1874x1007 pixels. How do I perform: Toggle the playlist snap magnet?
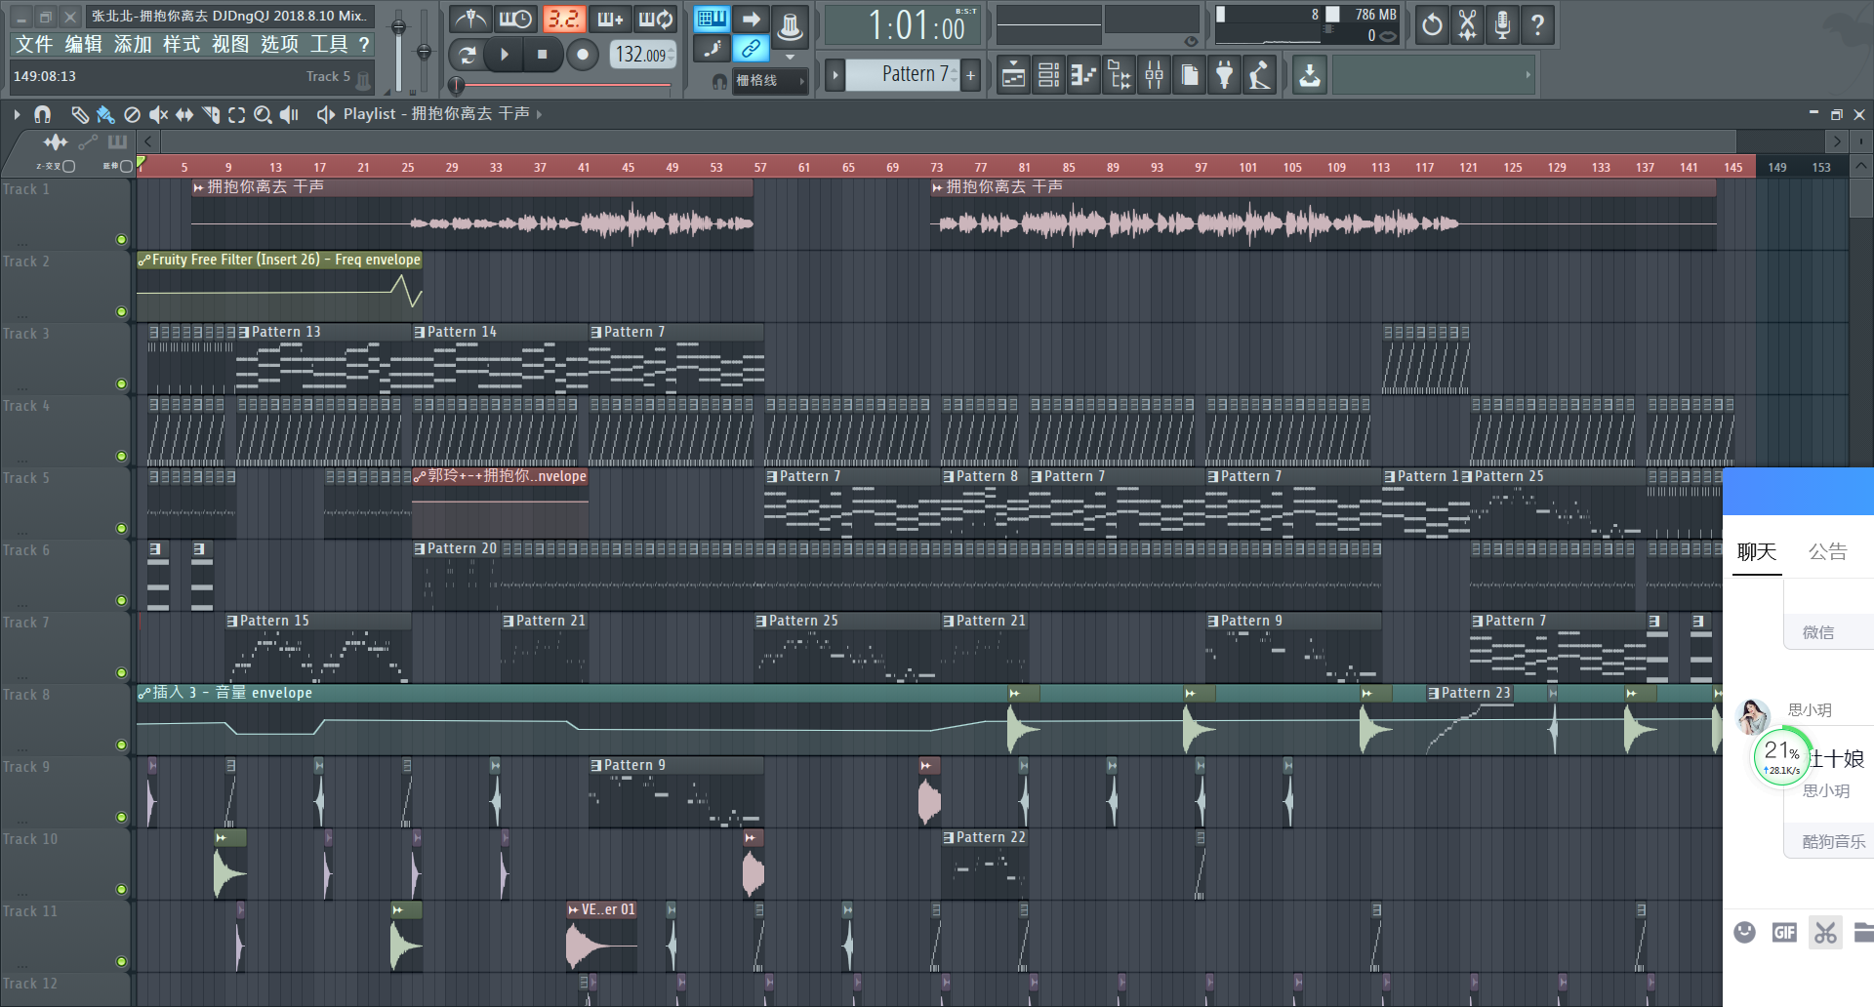pyautogui.click(x=42, y=115)
